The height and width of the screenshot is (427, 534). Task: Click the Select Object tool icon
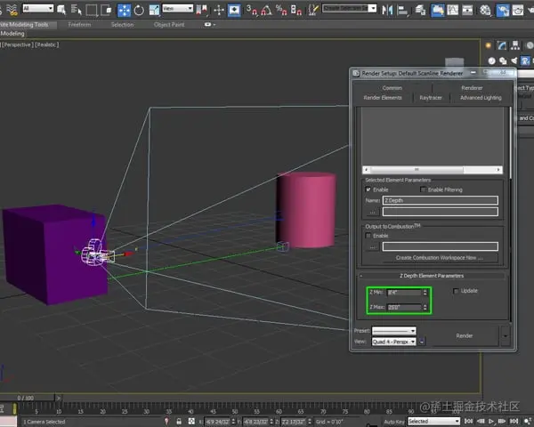(61, 10)
